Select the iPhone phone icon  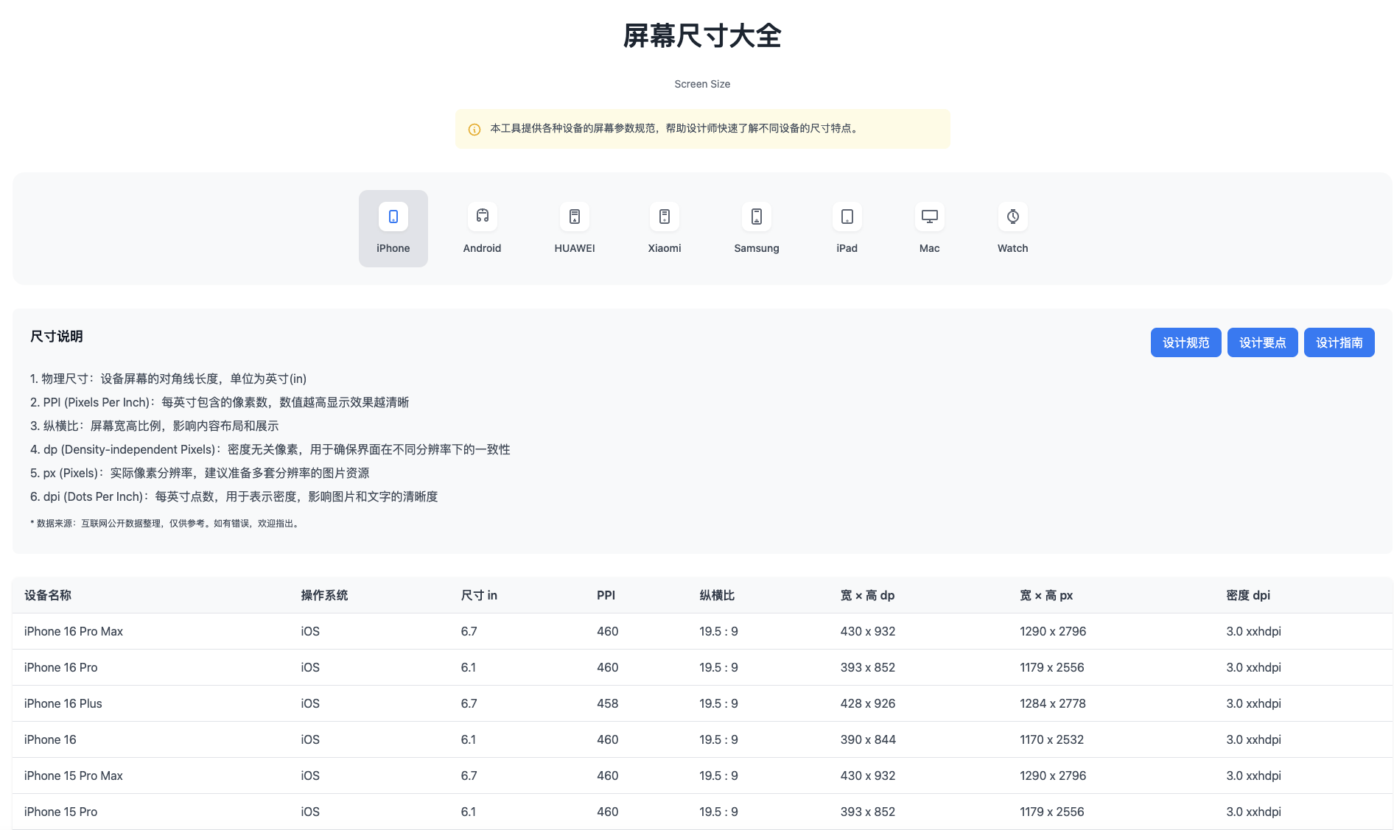pos(393,217)
